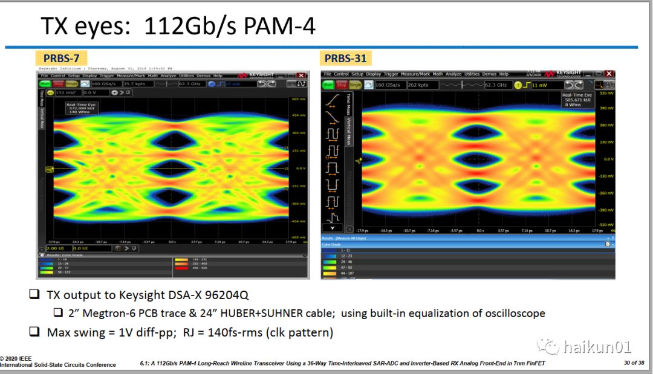Image resolution: width=653 pixels, height=374 pixels.
Task: Expand more measurement icons with the down arrow
Action: click(x=332, y=228)
